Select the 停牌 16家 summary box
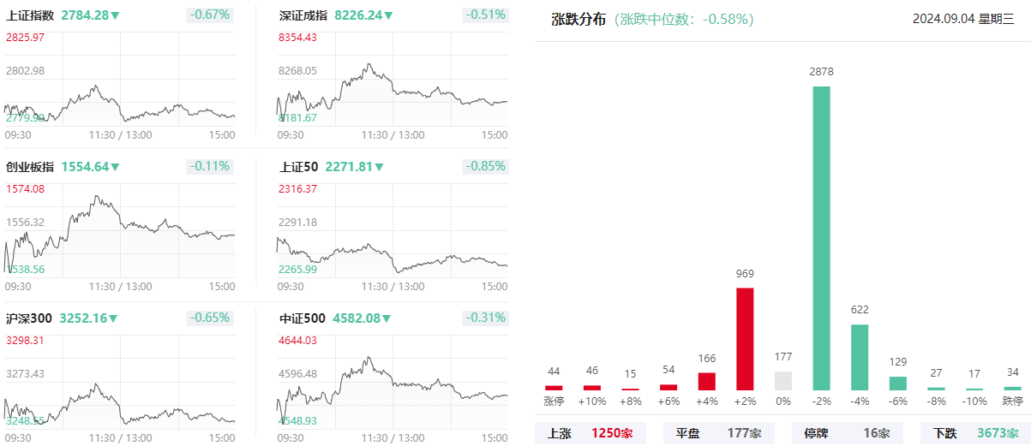The width and height of the screenshot is (1031, 446). [x=847, y=433]
